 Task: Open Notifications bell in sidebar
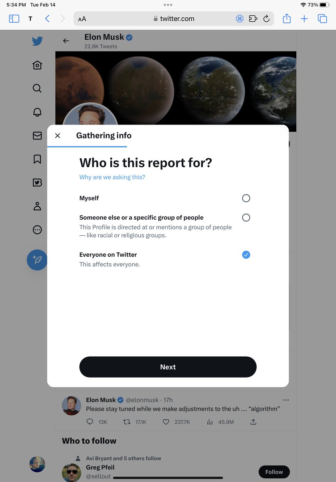pyautogui.click(x=37, y=112)
